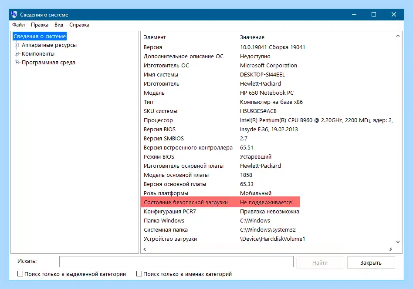The height and width of the screenshot is (289, 413).
Task: Select the Версия BIOS row
Action: click(x=267, y=129)
